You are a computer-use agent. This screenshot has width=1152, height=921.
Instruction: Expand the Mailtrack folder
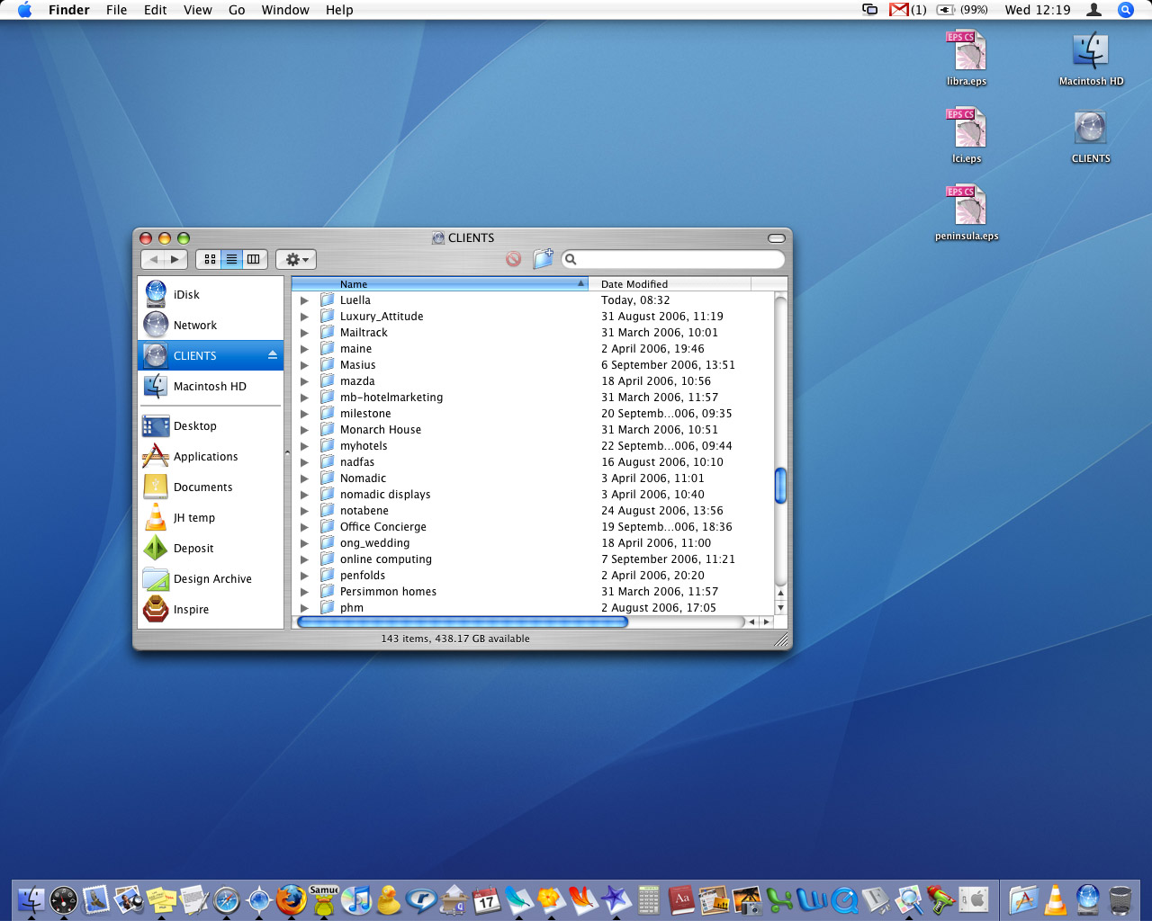(304, 333)
